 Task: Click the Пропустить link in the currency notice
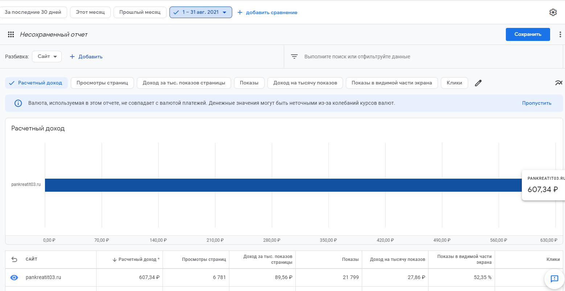click(536, 103)
